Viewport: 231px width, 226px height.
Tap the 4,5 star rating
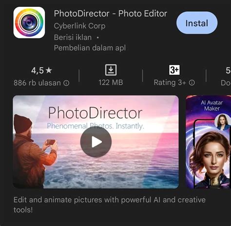[x=41, y=71]
